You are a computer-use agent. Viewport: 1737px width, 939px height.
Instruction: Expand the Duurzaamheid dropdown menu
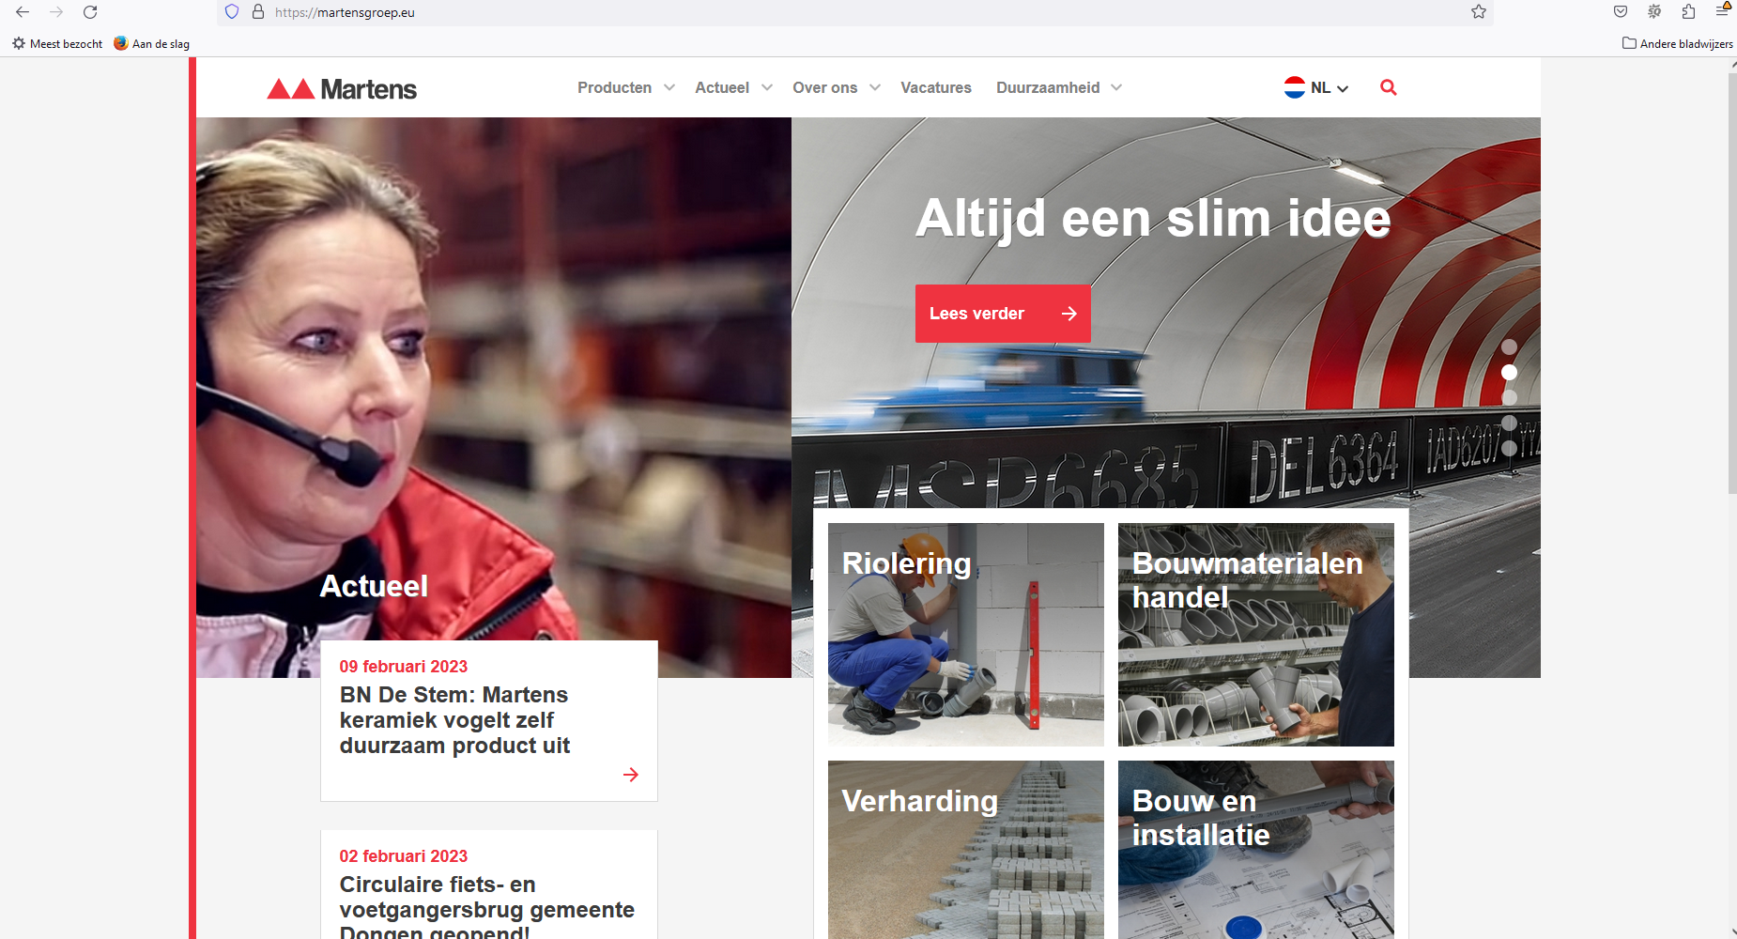coord(1058,87)
